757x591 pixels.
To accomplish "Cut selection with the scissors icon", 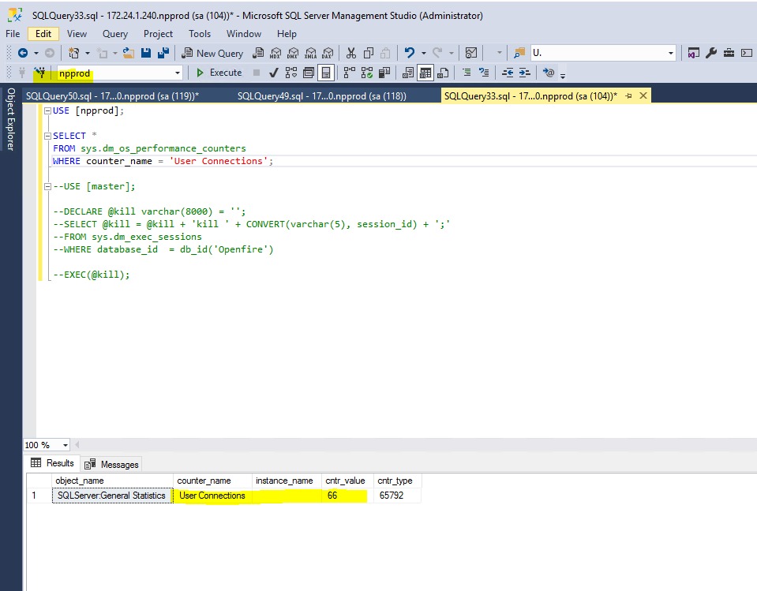I will [x=351, y=53].
